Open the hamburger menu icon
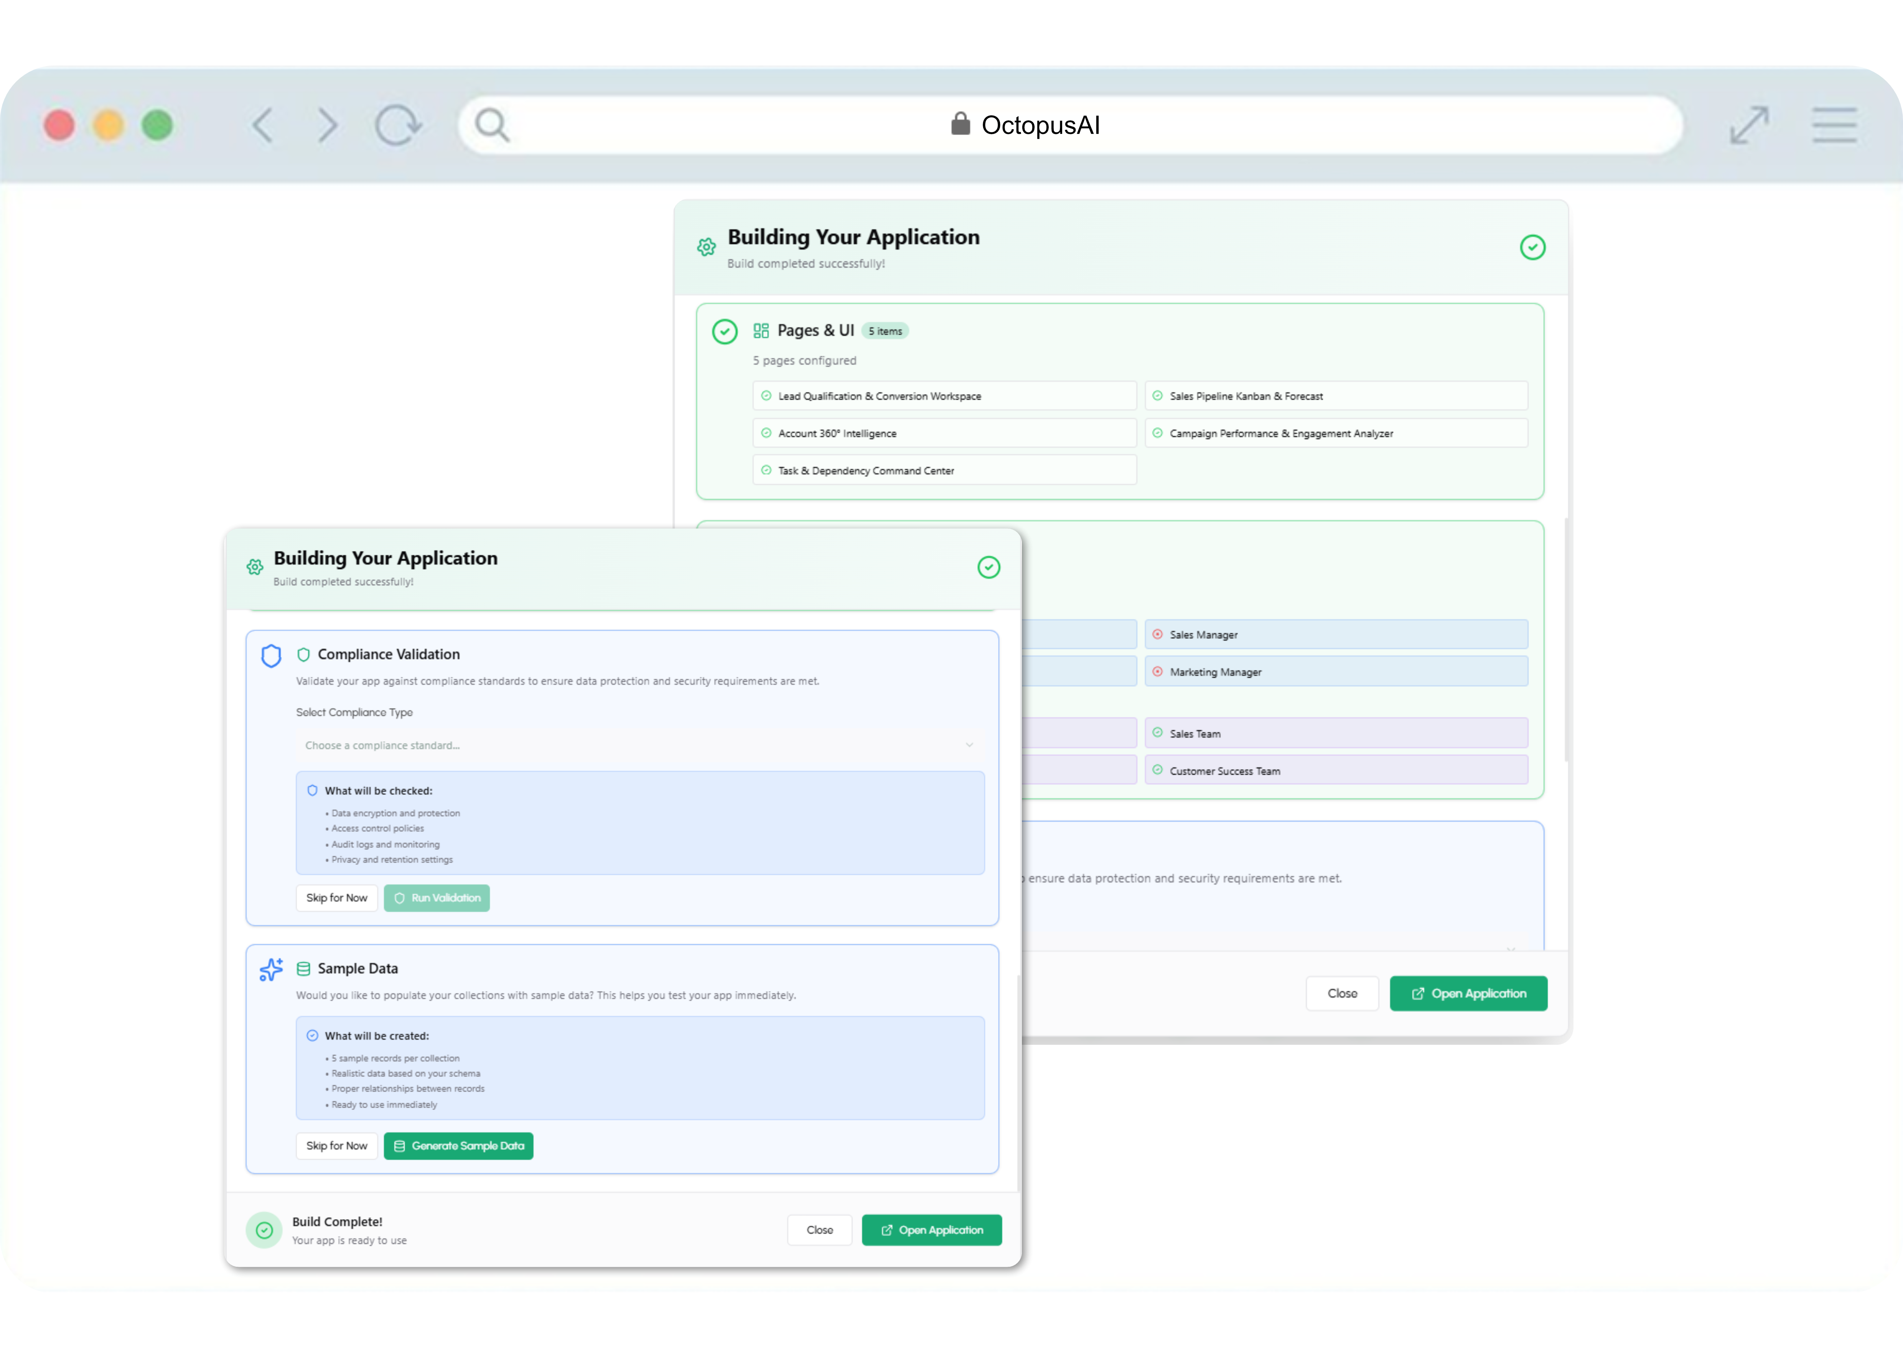 (x=1834, y=125)
